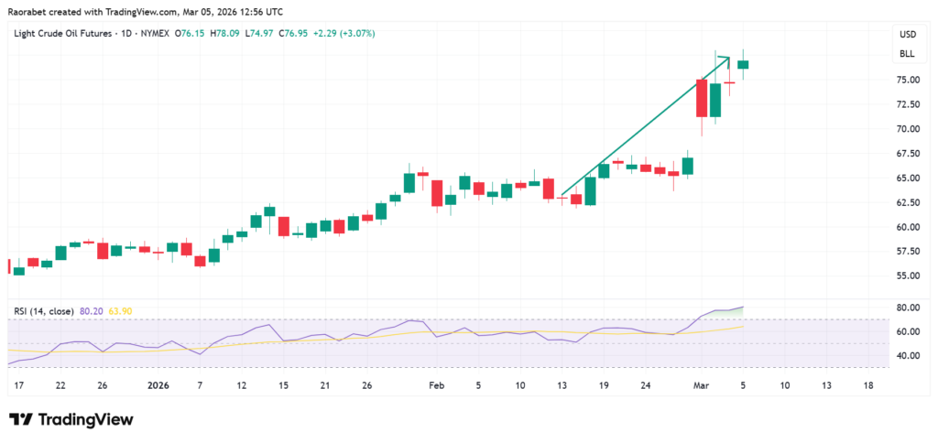
Task: Click the 75.00 price axis label
Action: [x=909, y=80]
